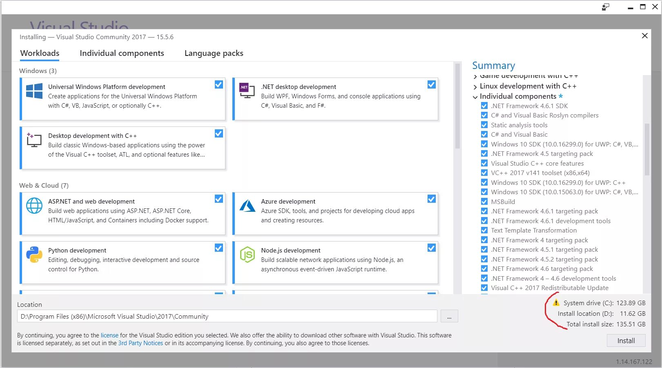Image resolution: width=662 pixels, height=368 pixels.
Task: Click the Desktop development with C++ icon
Action: click(34, 140)
